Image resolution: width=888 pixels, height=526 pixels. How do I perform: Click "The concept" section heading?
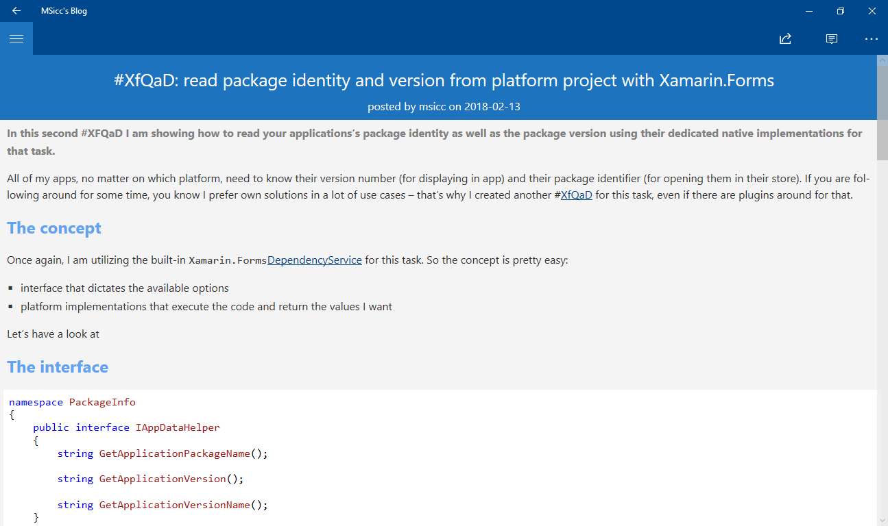(x=54, y=228)
